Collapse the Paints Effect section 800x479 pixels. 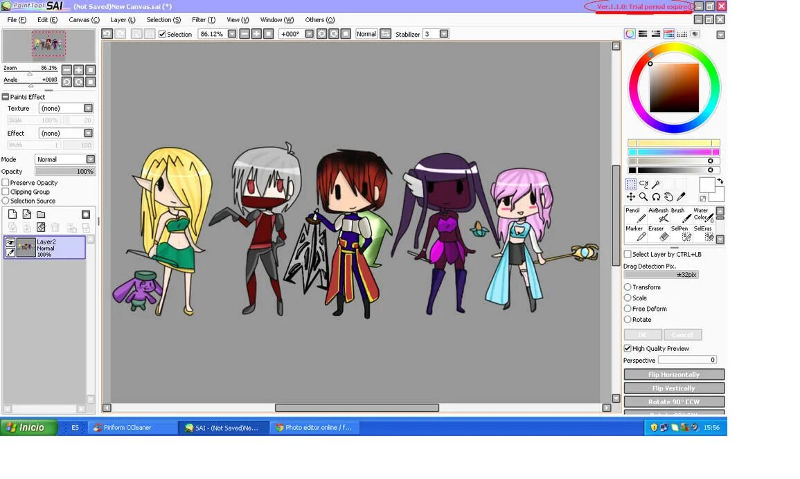tap(6, 97)
